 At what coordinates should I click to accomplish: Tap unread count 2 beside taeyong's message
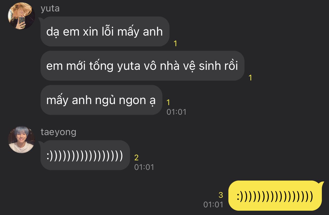pos(136,158)
